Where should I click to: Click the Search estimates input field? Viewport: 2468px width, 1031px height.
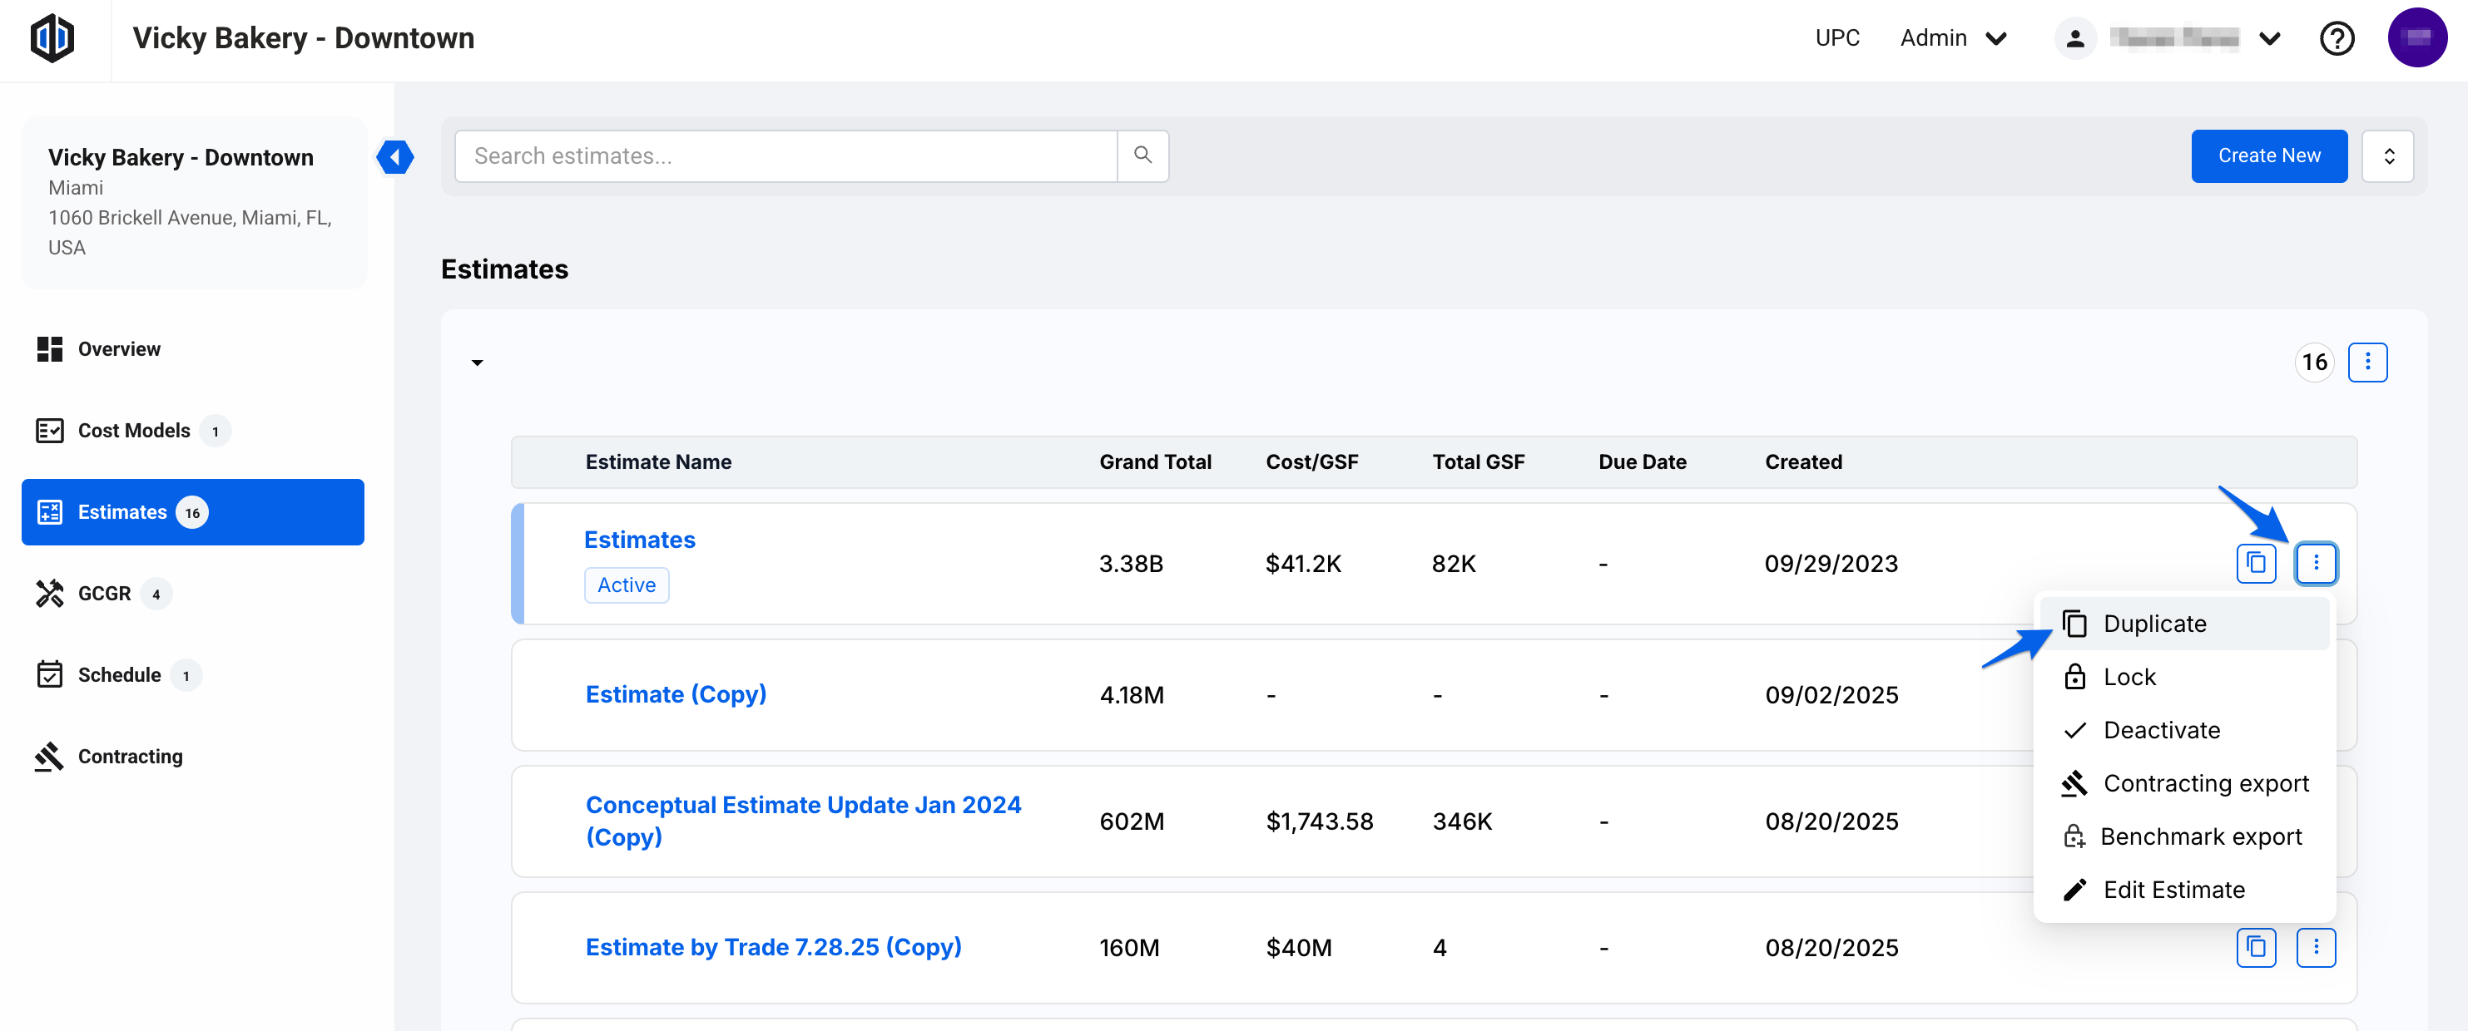tap(785, 156)
